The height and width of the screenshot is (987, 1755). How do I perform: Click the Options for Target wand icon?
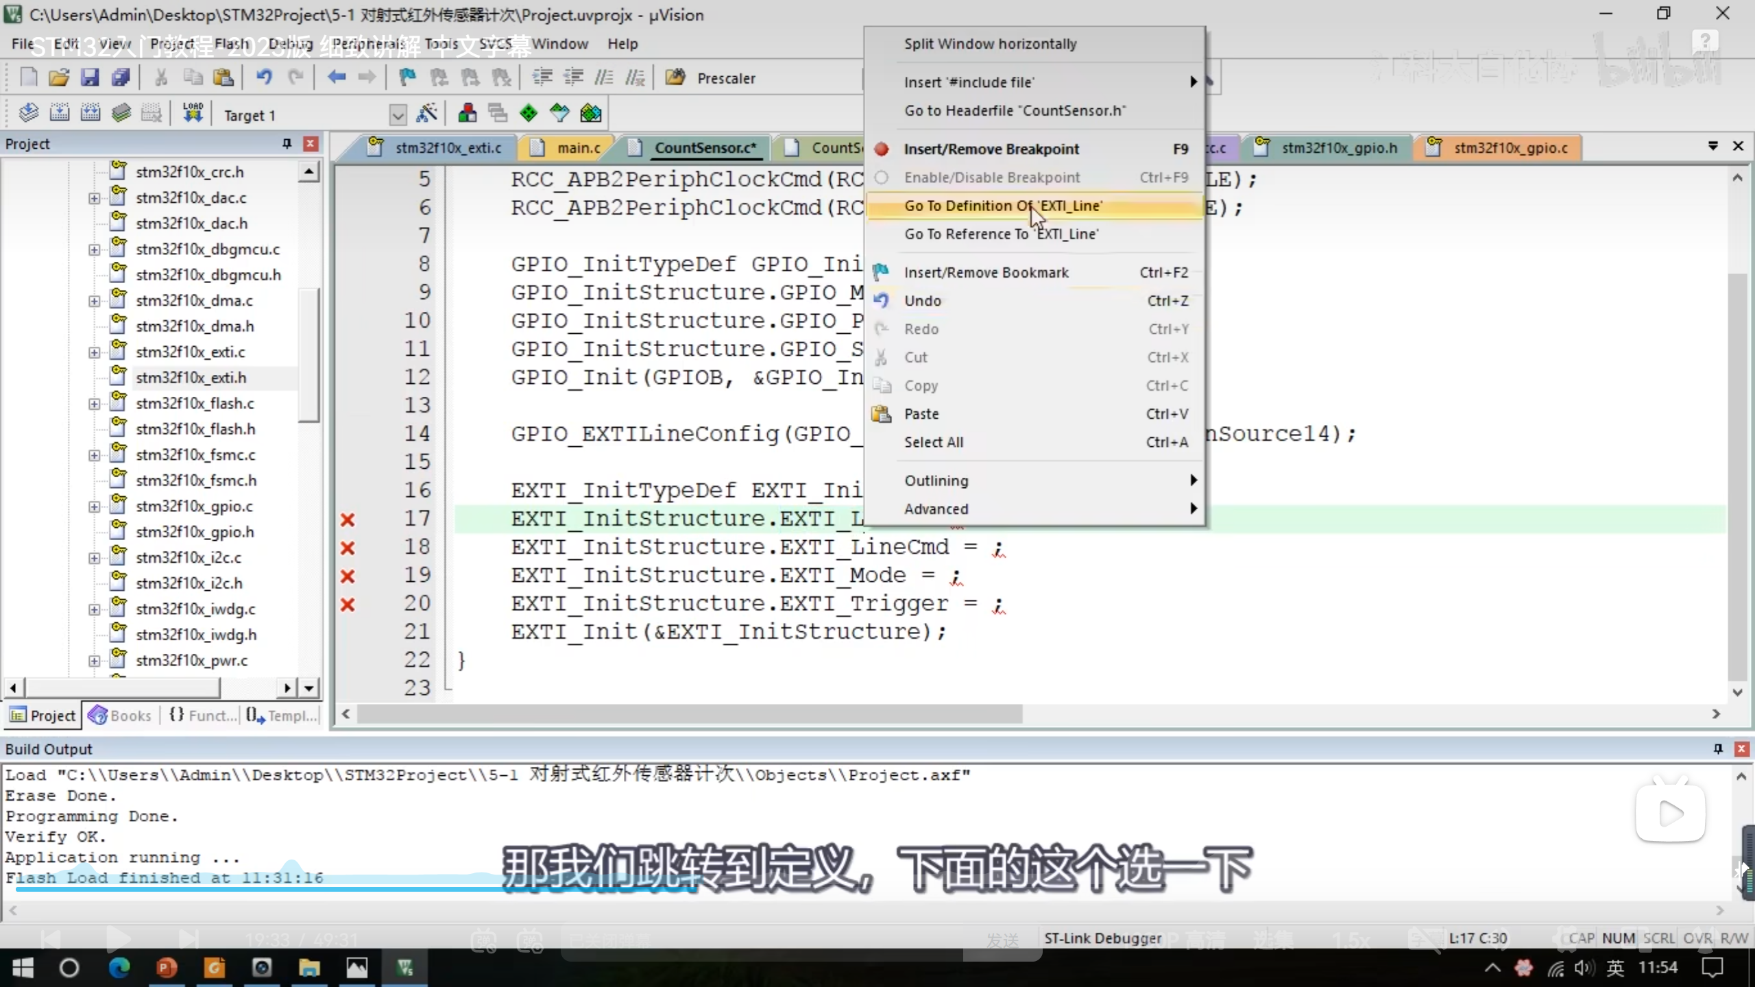tap(426, 114)
